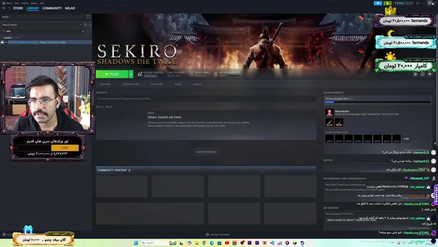Open the Store Page link
438x247 pixels.
(x=105, y=84)
